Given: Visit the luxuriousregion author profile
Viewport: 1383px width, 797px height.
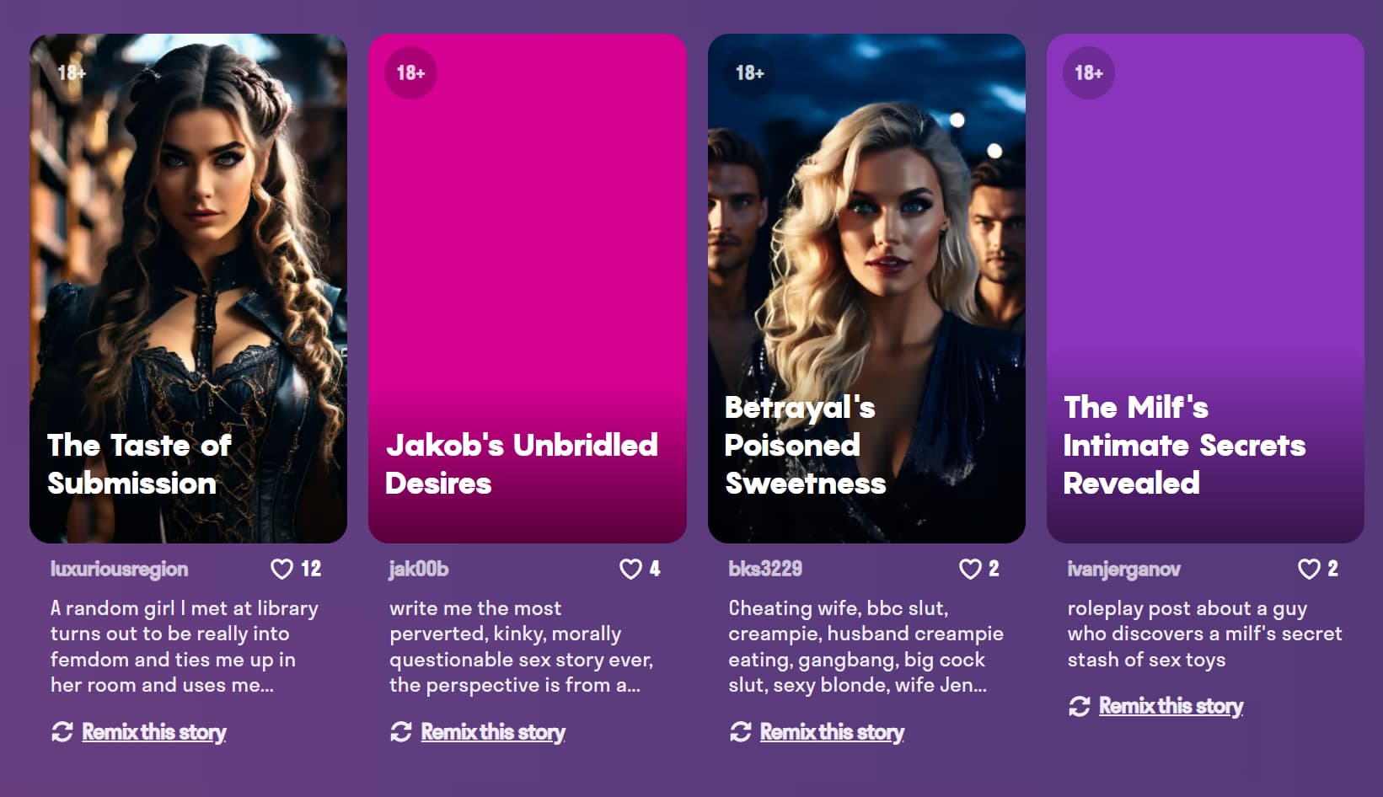Looking at the screenshot, I should click(x=119, y=570).
